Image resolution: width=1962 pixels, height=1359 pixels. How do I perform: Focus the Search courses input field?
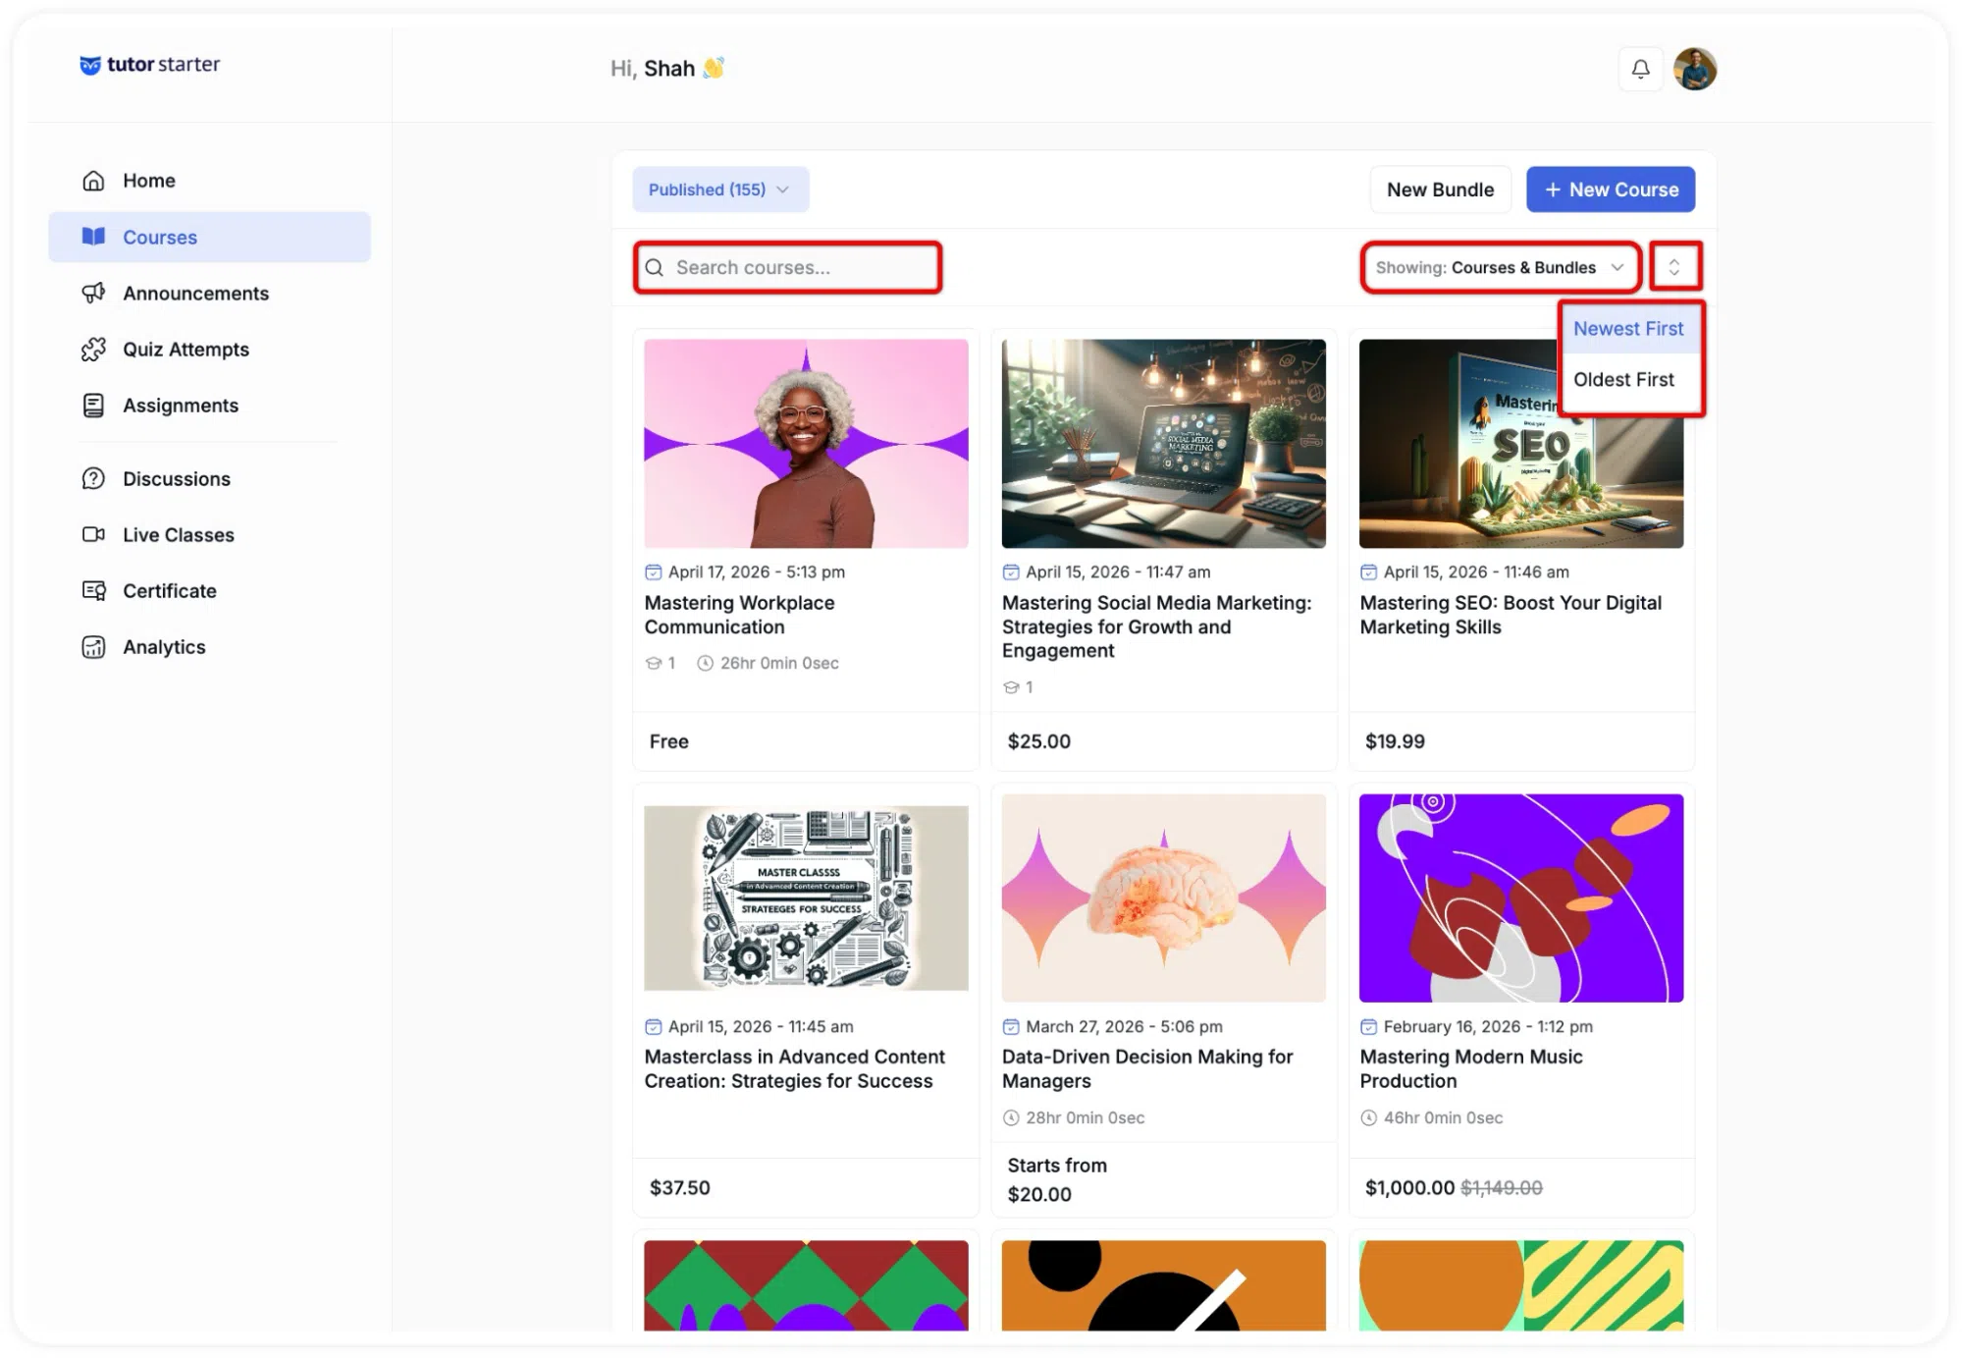(x=788, y=267)
